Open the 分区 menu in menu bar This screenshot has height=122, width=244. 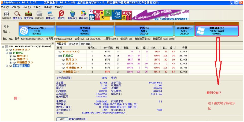(26, 7)
